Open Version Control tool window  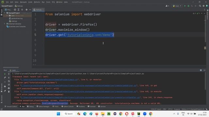[11, 106]
